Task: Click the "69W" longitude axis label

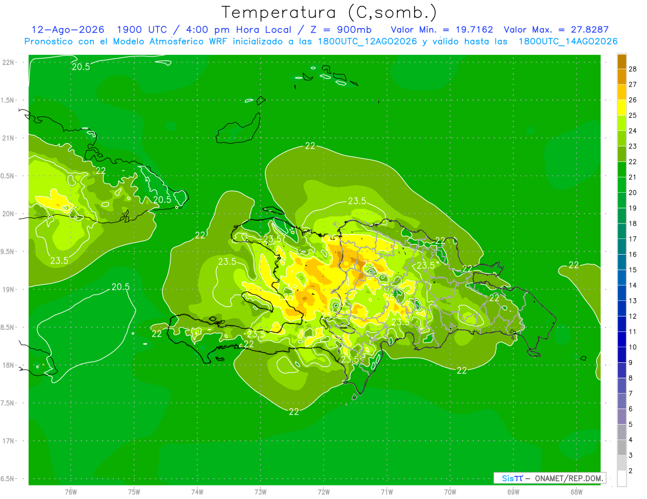Action: (513, 492)
